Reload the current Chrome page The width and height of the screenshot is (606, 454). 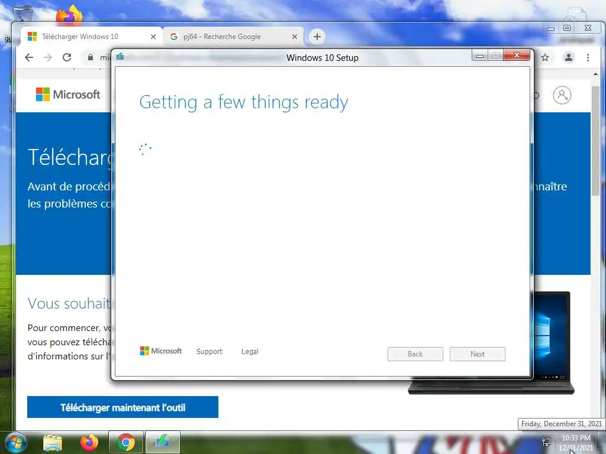tap(67, 57)
